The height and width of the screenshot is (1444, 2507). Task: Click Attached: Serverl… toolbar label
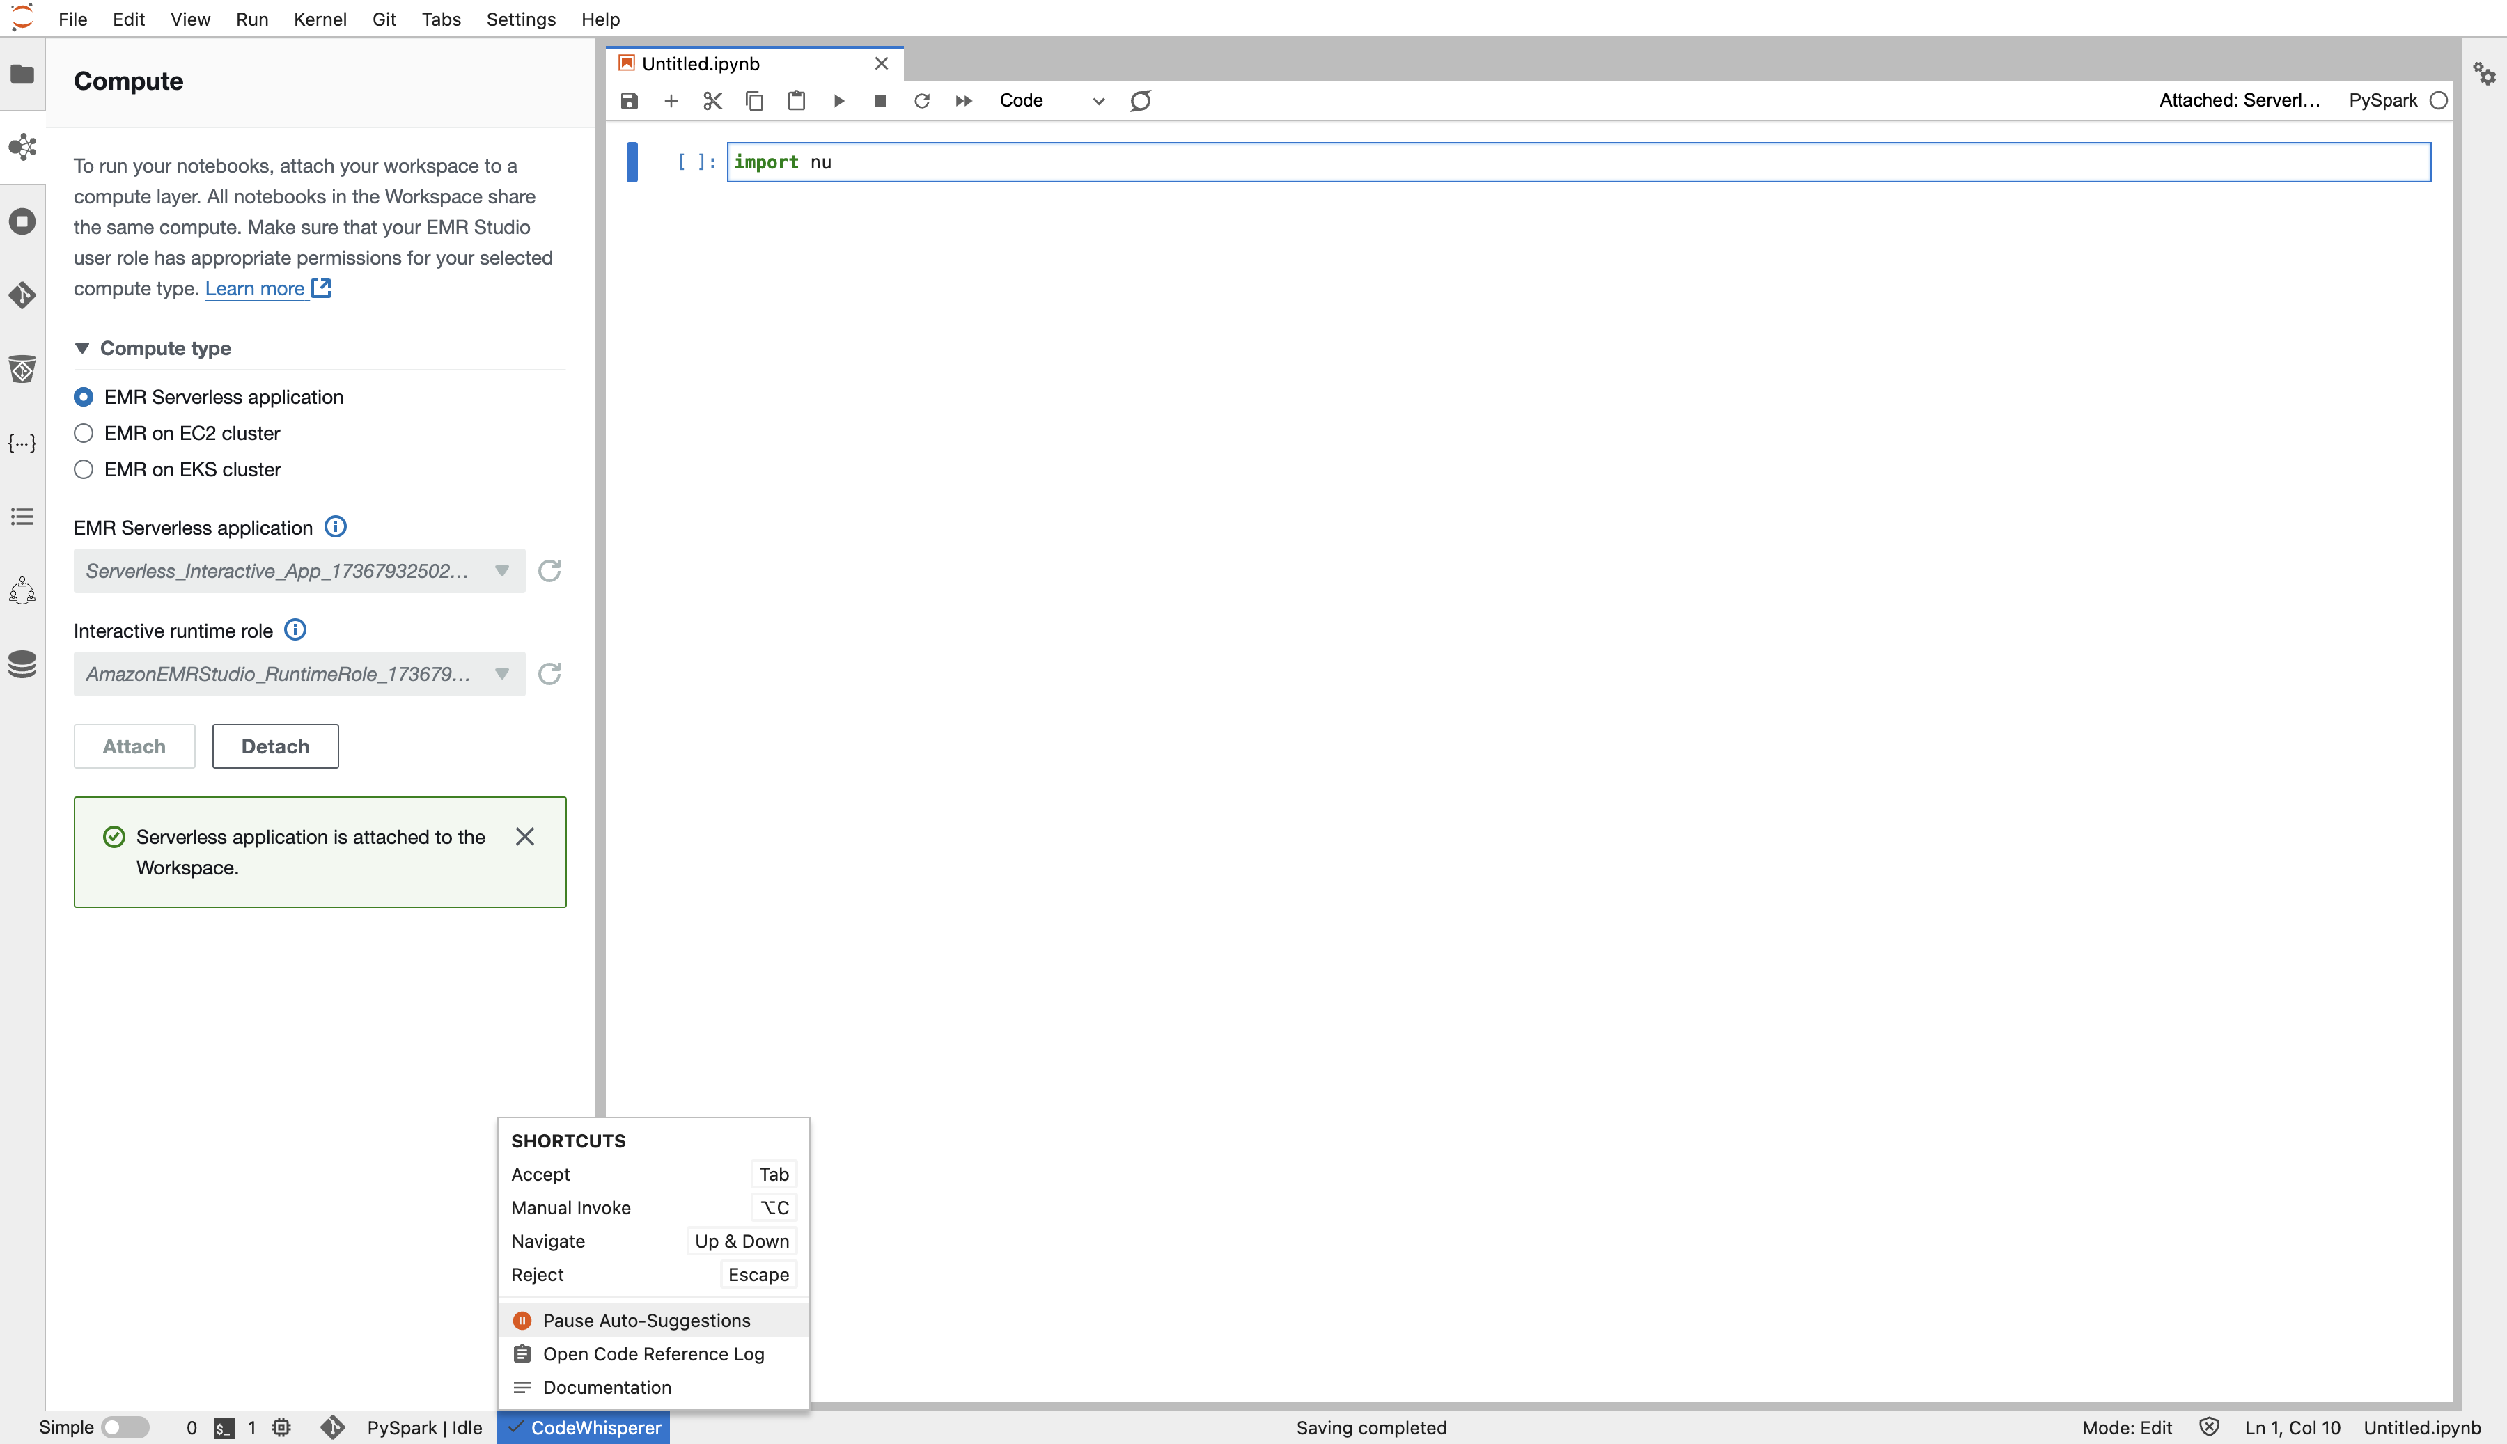coord(2240,100)
